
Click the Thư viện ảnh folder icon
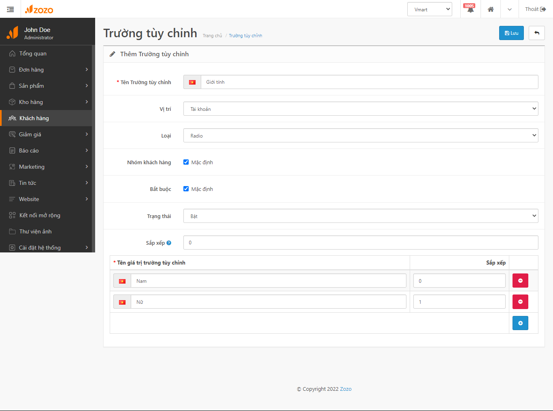12,231
